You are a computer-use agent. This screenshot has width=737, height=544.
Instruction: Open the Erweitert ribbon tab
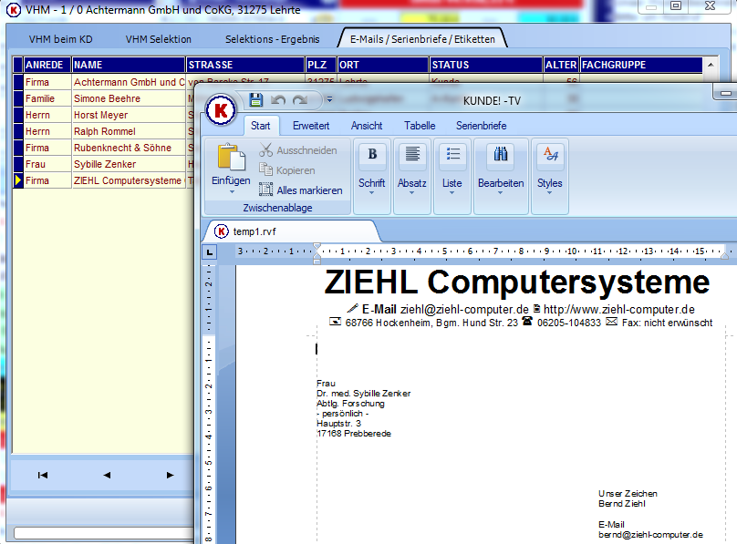(311, 126)
